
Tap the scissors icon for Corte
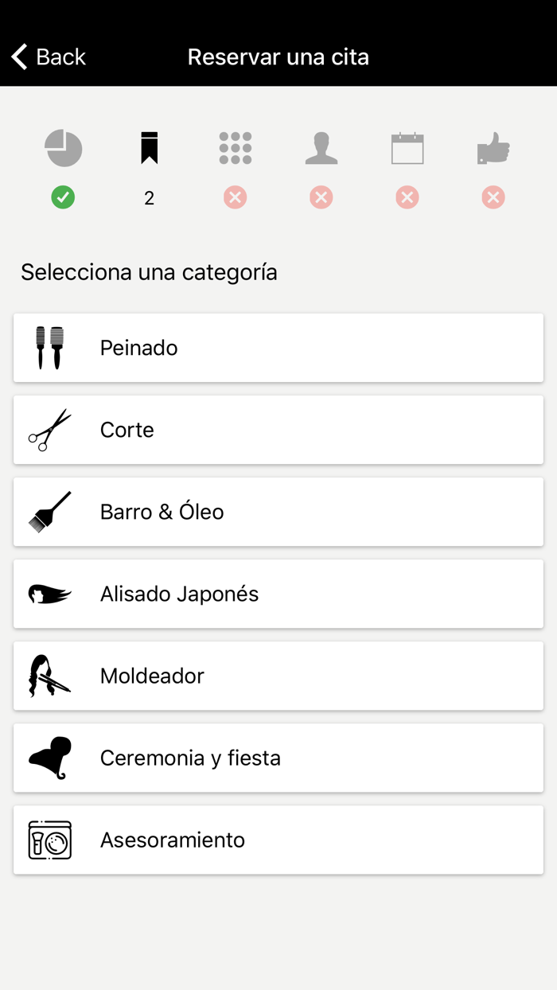(x=49, y=430)
